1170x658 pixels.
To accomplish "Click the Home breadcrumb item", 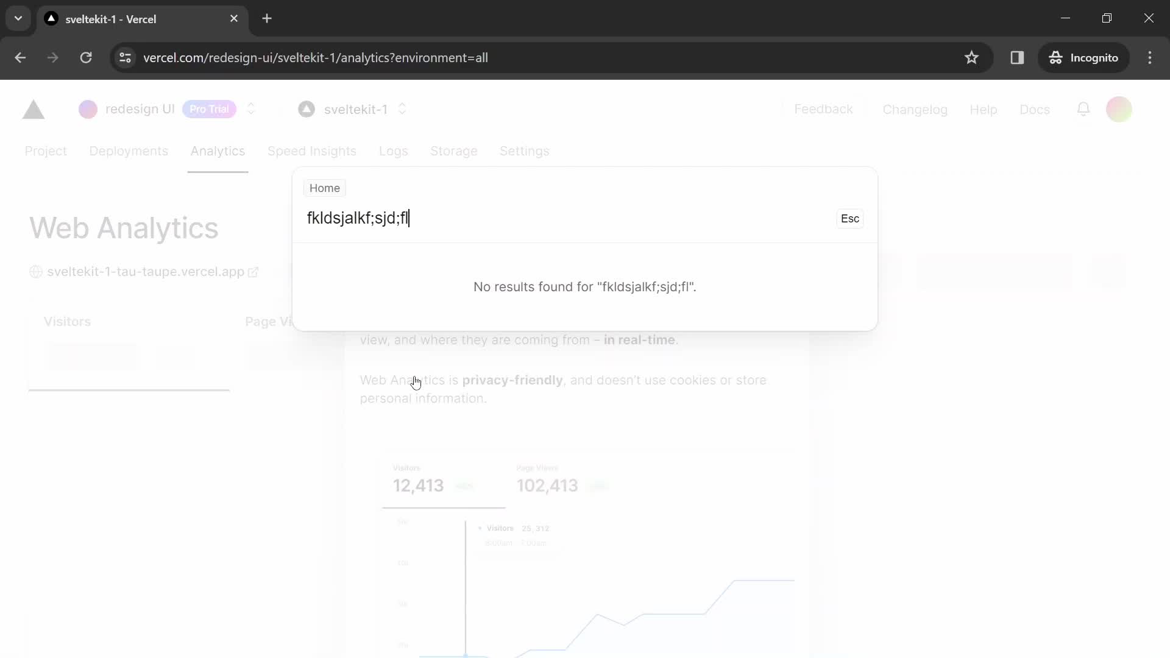I will point(325,188).
